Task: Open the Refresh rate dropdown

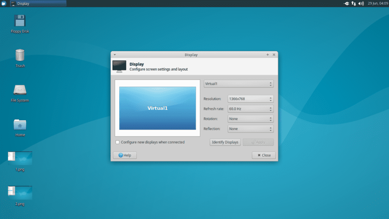Action: pyautogui.click(x=250, y=108)
